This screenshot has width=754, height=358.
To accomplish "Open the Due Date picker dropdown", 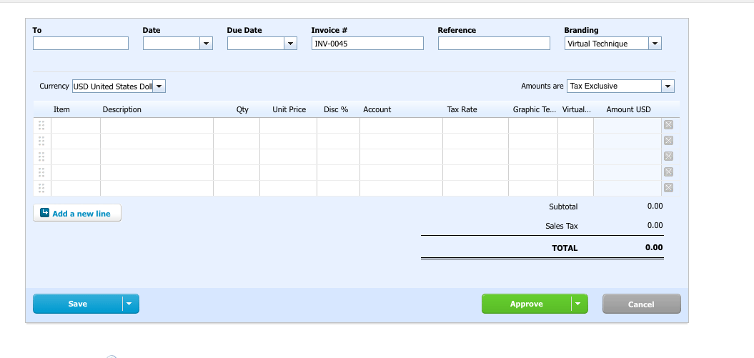I will pos(290,44).
